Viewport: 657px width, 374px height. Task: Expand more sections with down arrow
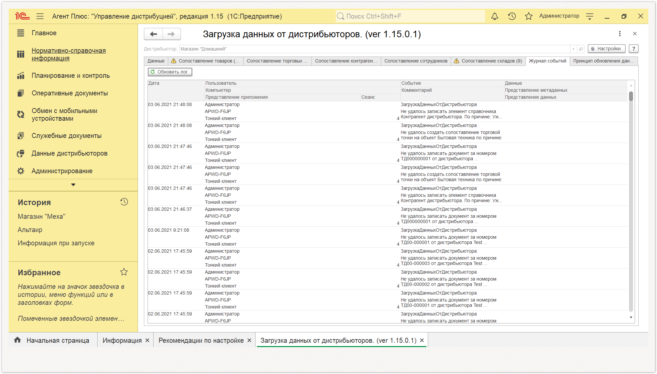(73, 185)
